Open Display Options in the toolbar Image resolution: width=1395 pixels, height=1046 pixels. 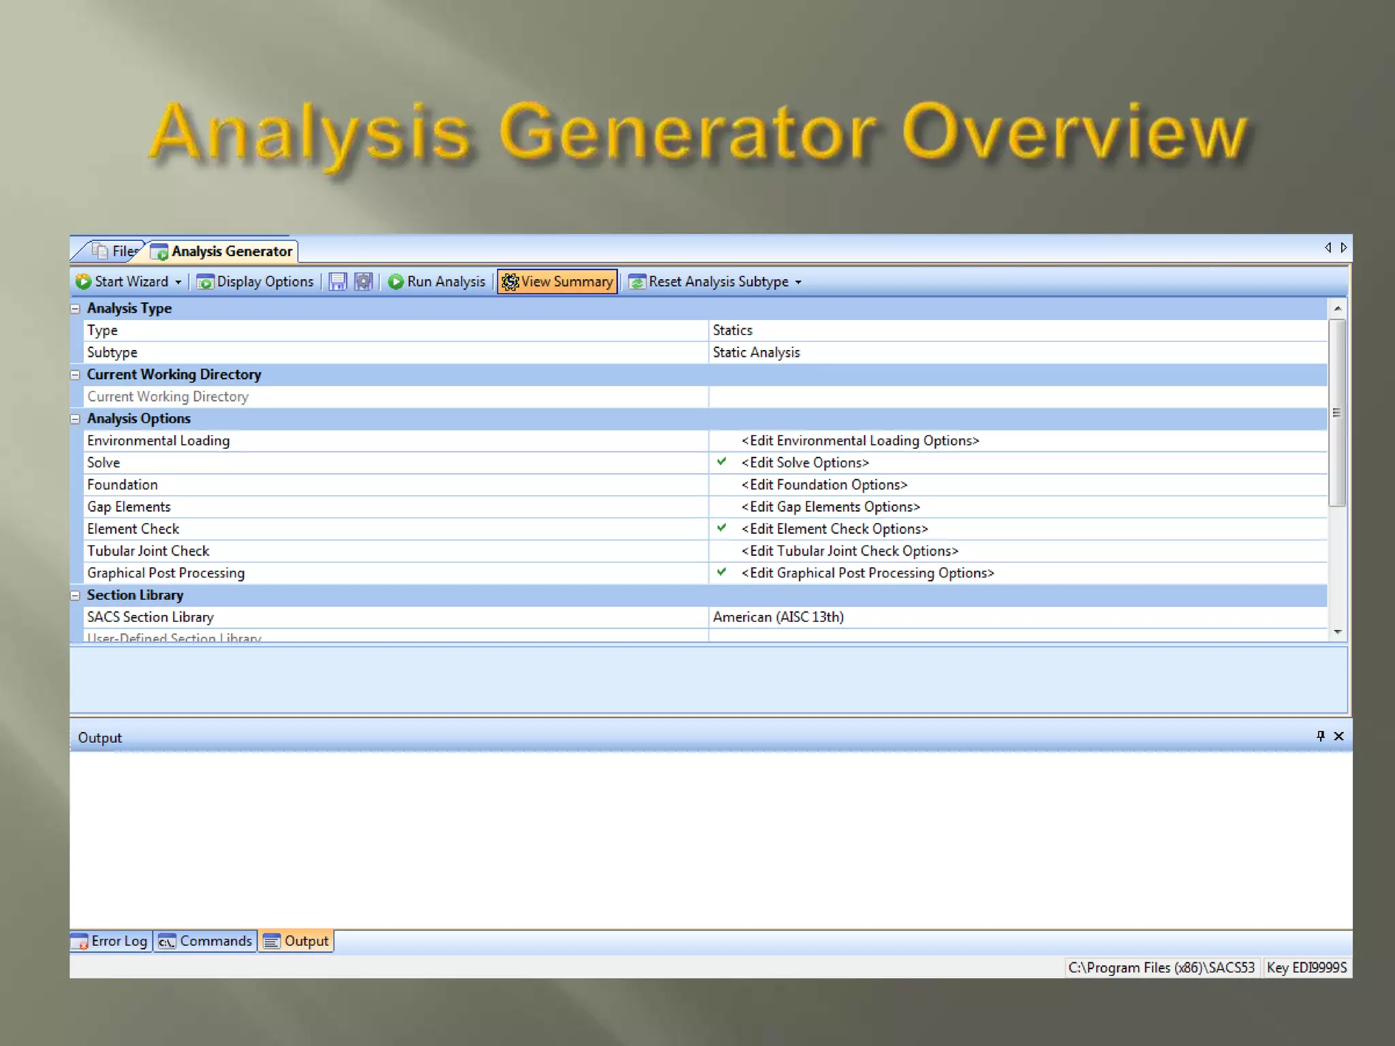(255, 281)
